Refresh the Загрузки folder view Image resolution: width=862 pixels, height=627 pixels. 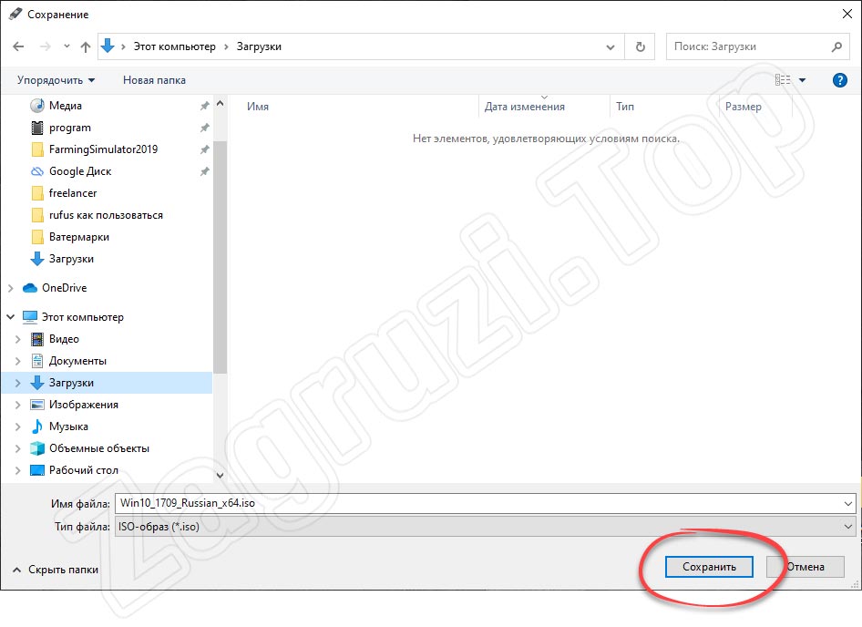click(x=640, y=46)
